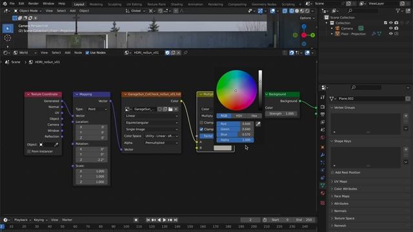Open the Physics properties tab icon
This screenshot has width=413, height=232.
click(x=323, y=170)
